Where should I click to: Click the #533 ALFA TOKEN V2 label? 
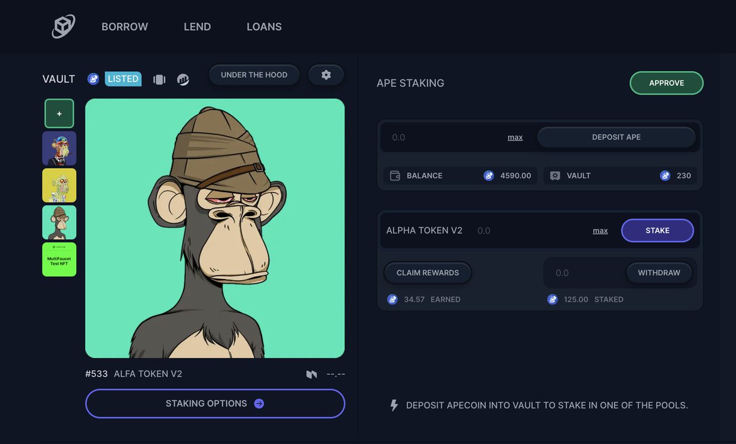[134, 374]
